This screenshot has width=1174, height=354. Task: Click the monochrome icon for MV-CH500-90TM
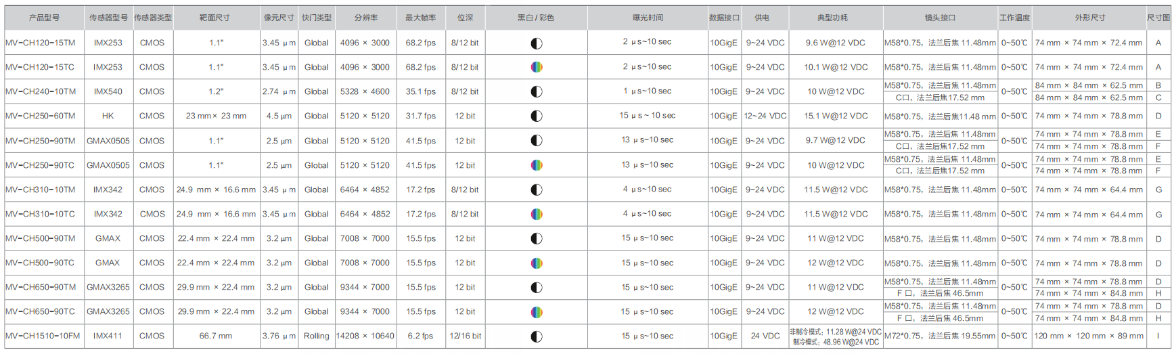[x=537, y=238]
